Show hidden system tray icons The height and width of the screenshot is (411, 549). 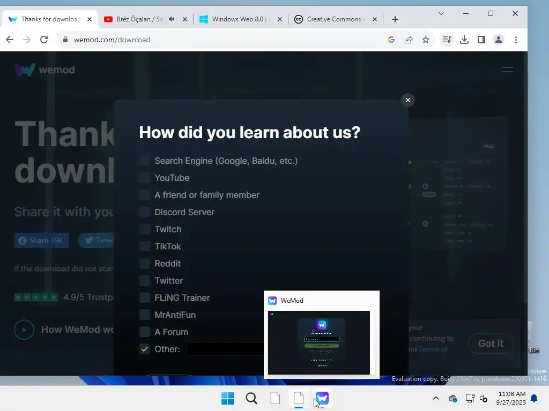pyautogui.click(x=435, y=398)
